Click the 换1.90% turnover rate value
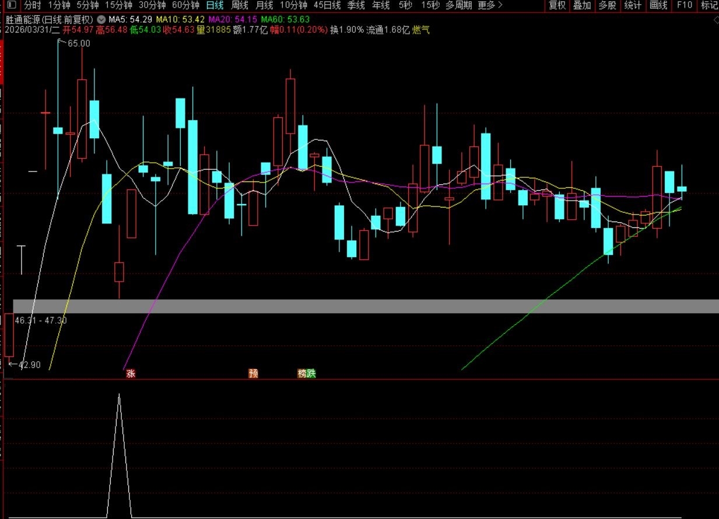Image resolution: width=719 pixels, height=519 pixels. coord(347,30)
